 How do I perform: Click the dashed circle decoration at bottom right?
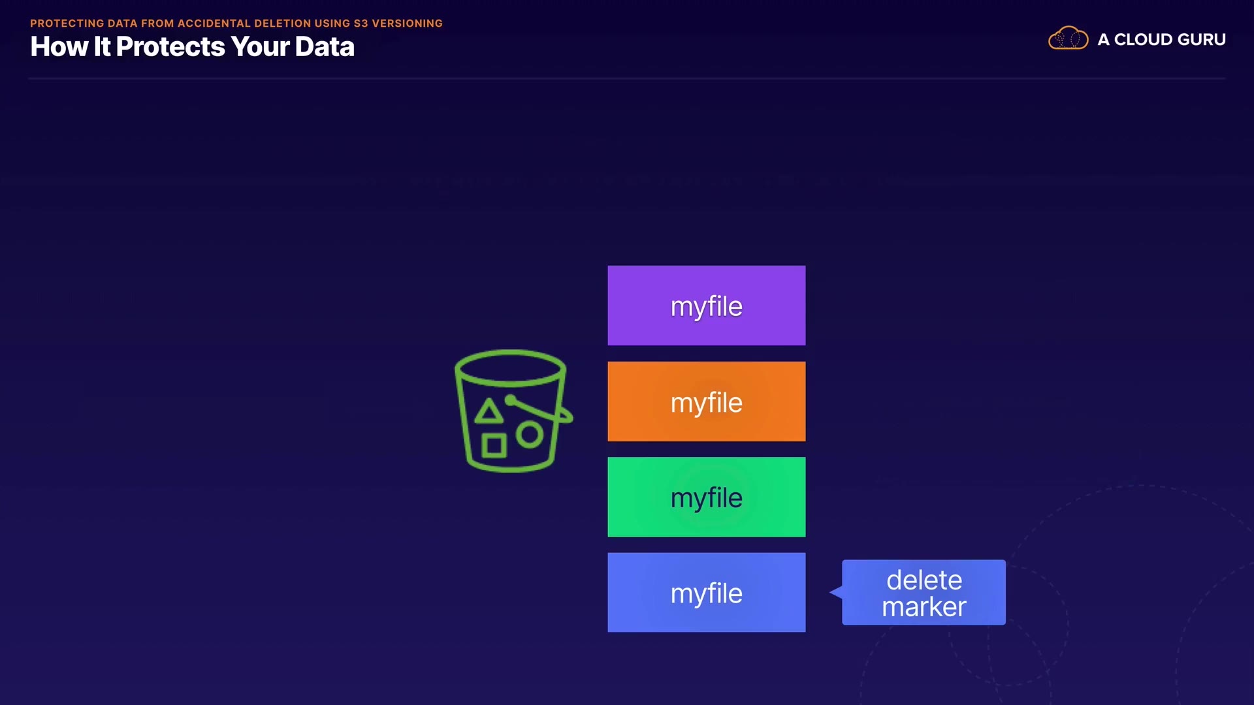click(1009, 627)
